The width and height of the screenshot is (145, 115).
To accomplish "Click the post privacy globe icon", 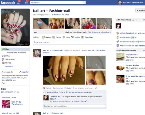I will coord(96,88).
